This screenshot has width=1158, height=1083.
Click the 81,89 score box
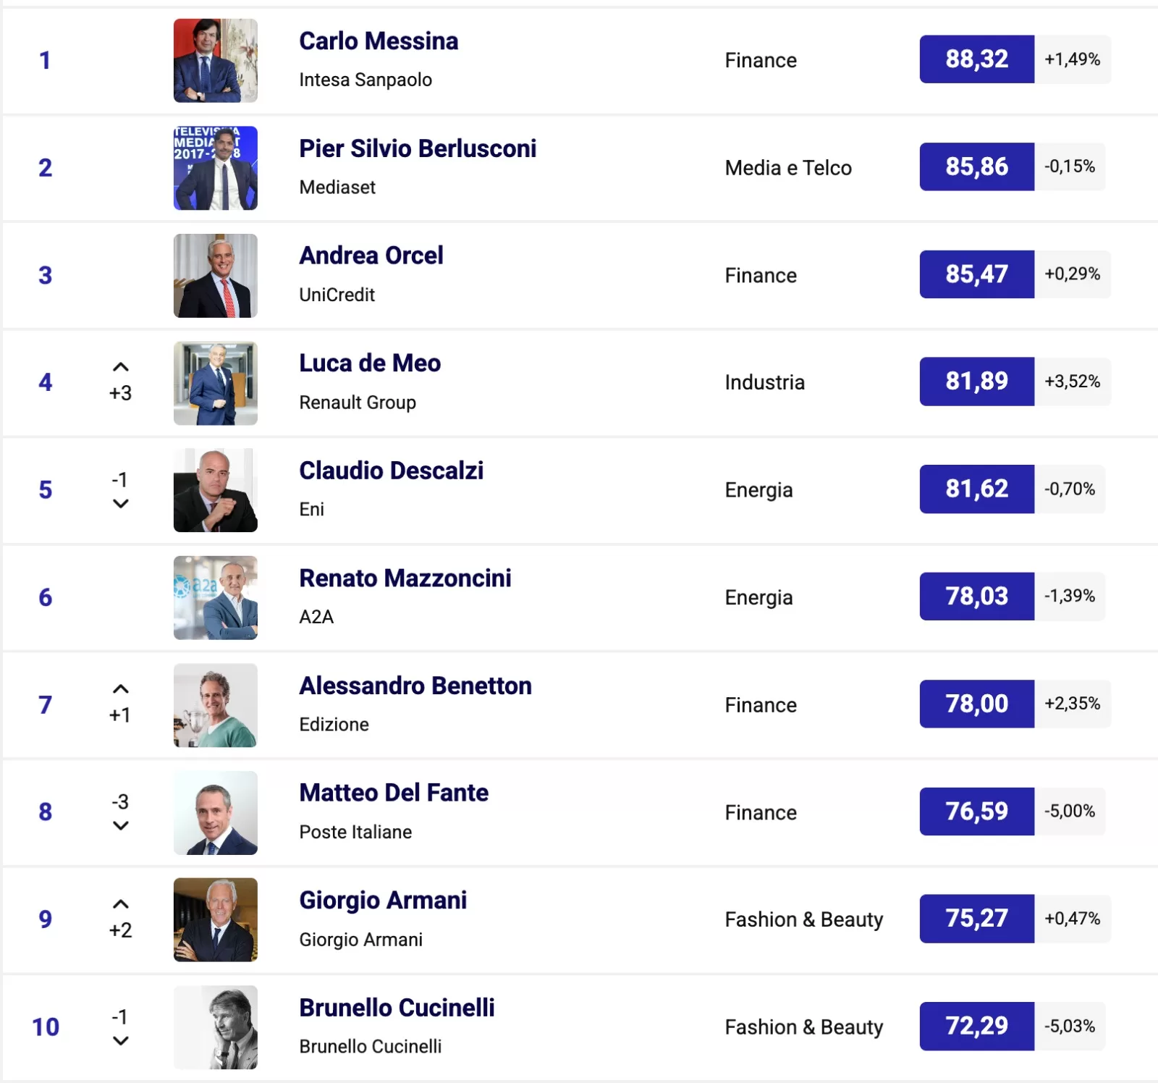[976, 382]
